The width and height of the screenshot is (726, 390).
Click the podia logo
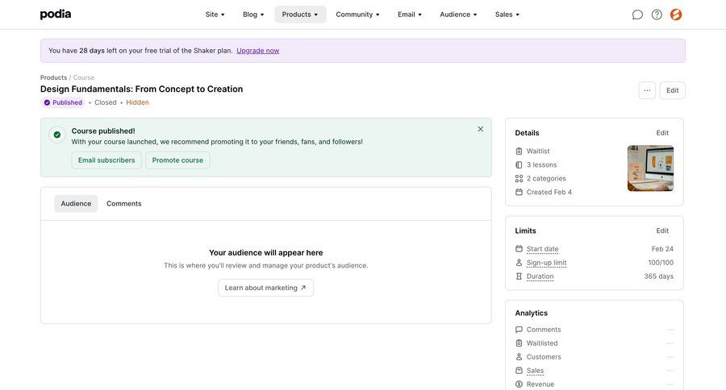pos(56,14)
